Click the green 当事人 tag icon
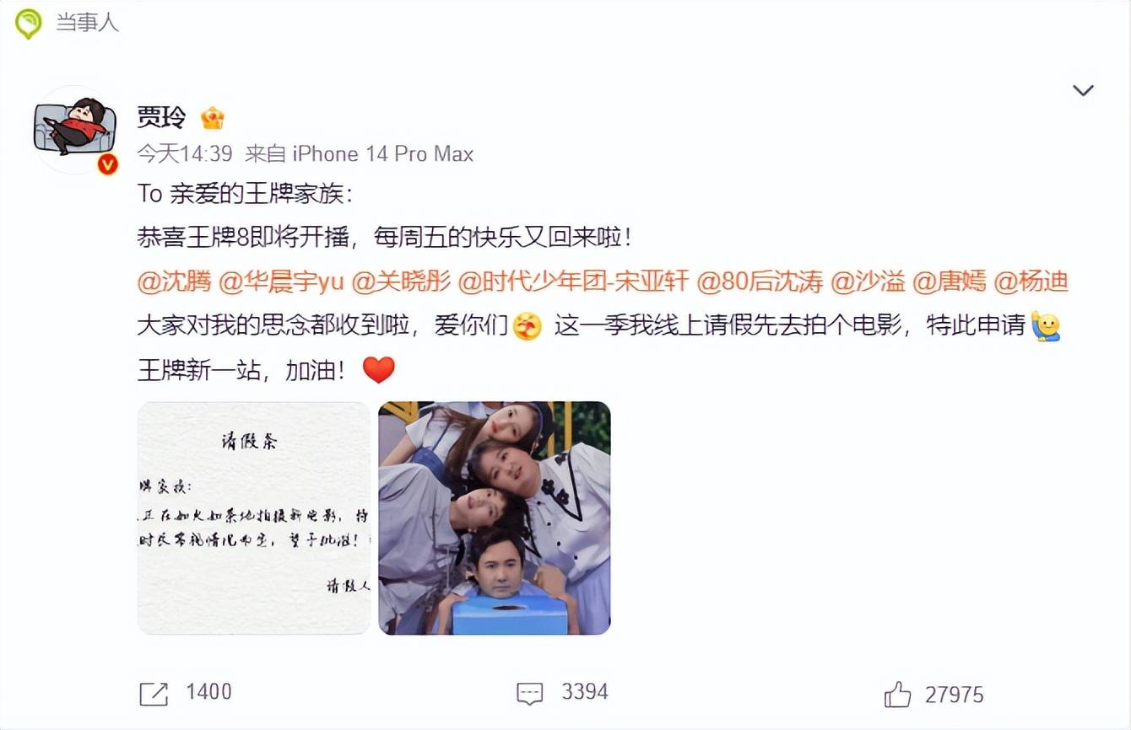Screen dimensions: 1131x730 (x=29, y=23)
